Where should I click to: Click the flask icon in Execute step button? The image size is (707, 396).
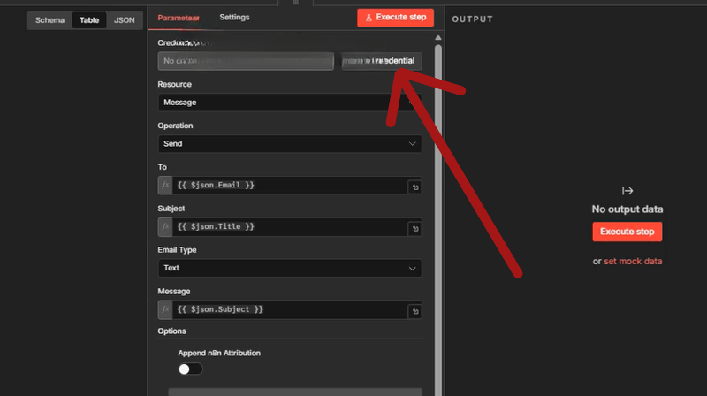(x=369, y=18)
